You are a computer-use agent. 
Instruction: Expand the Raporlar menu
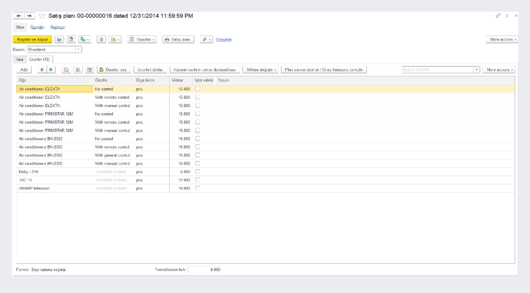click(142, 39)
